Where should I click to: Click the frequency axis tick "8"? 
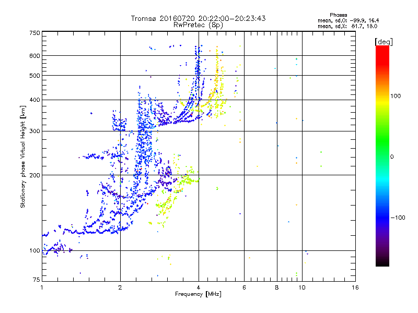click(277, 287)
